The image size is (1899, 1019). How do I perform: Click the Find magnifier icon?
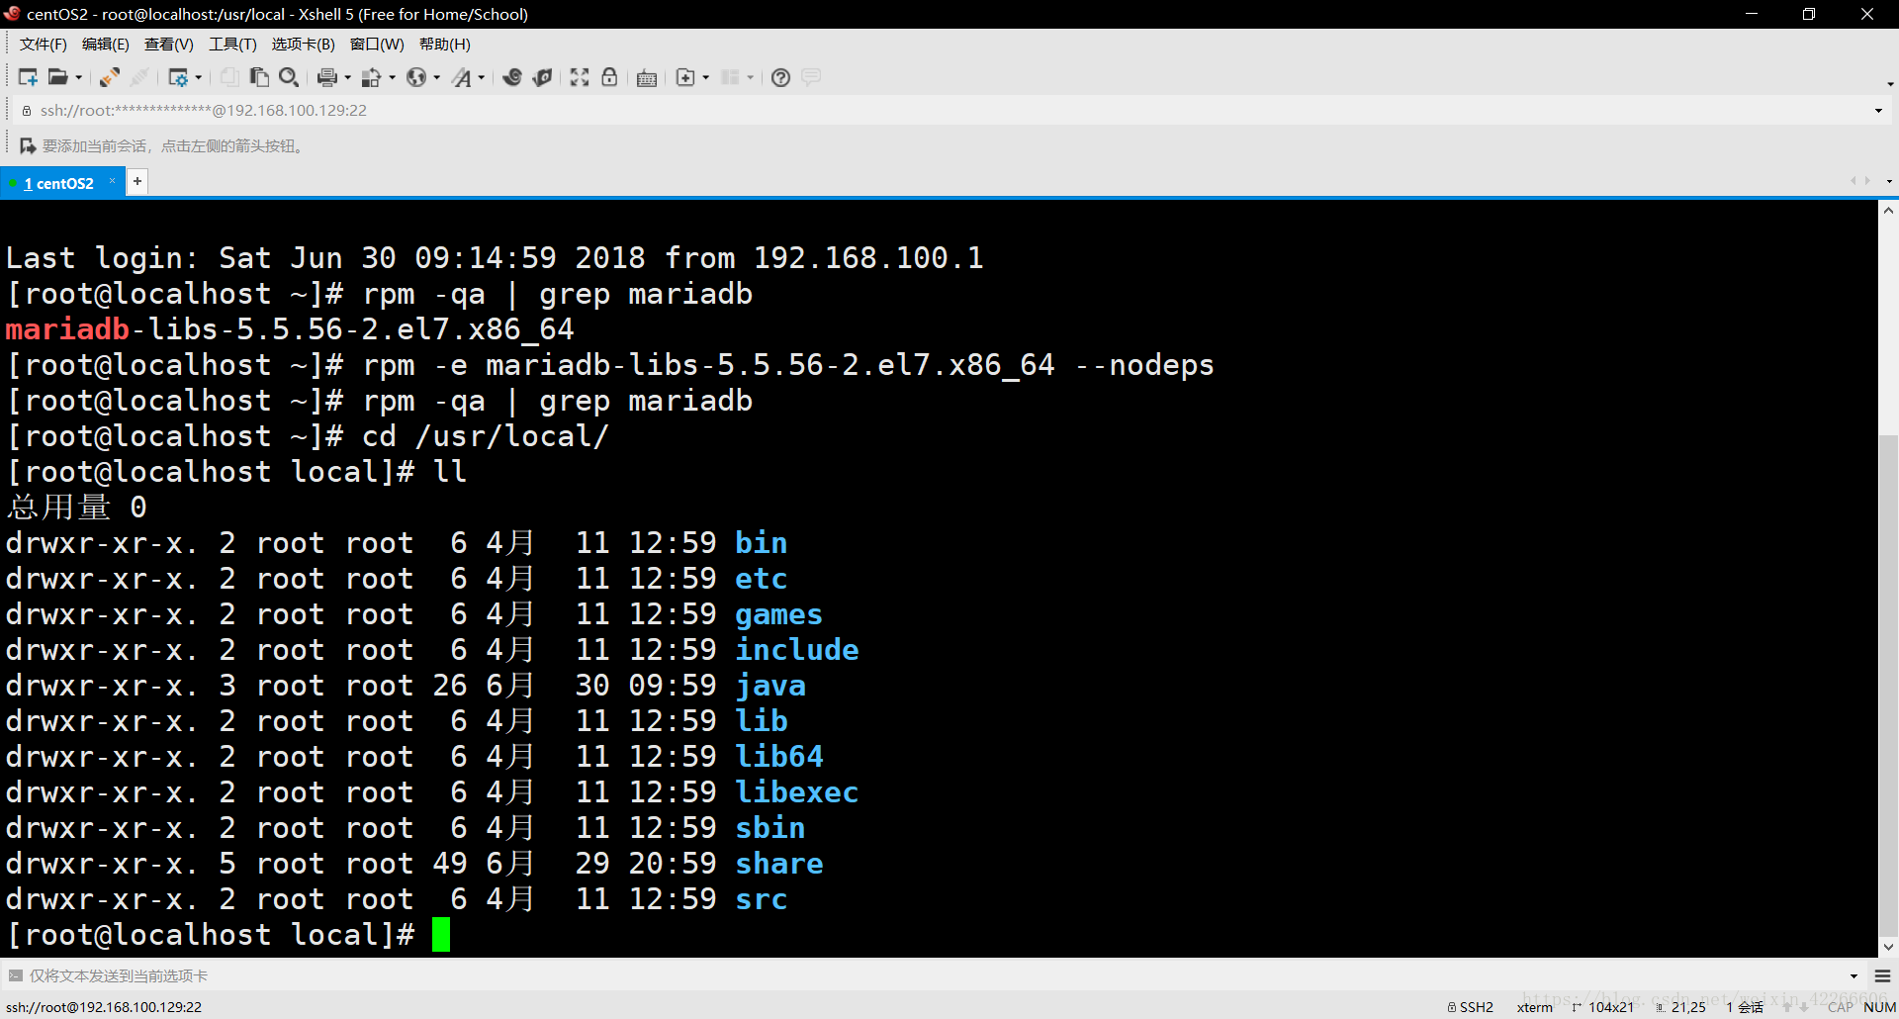pos(289,77)
